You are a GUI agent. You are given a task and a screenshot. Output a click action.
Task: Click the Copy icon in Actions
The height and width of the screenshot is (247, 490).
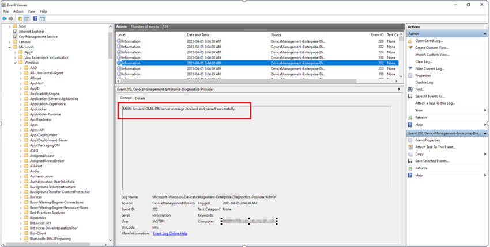[x=410, y=154]
